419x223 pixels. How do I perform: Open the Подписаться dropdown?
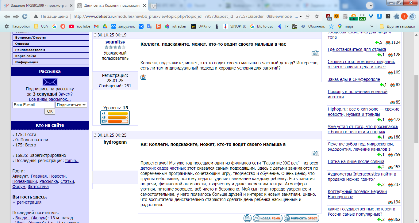tap(71, 105)
